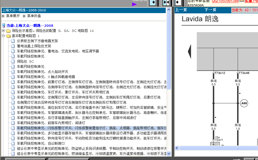Viewport: 258px width, 160px height.
Task: Open 保险丝示意图，保险丝的配置 S、SA、SC 电路图 folder label
Action: pos(53,31)
